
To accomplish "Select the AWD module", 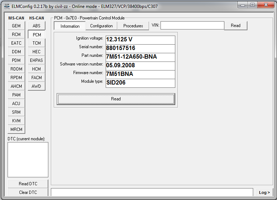I will click(x=36, y=86).
